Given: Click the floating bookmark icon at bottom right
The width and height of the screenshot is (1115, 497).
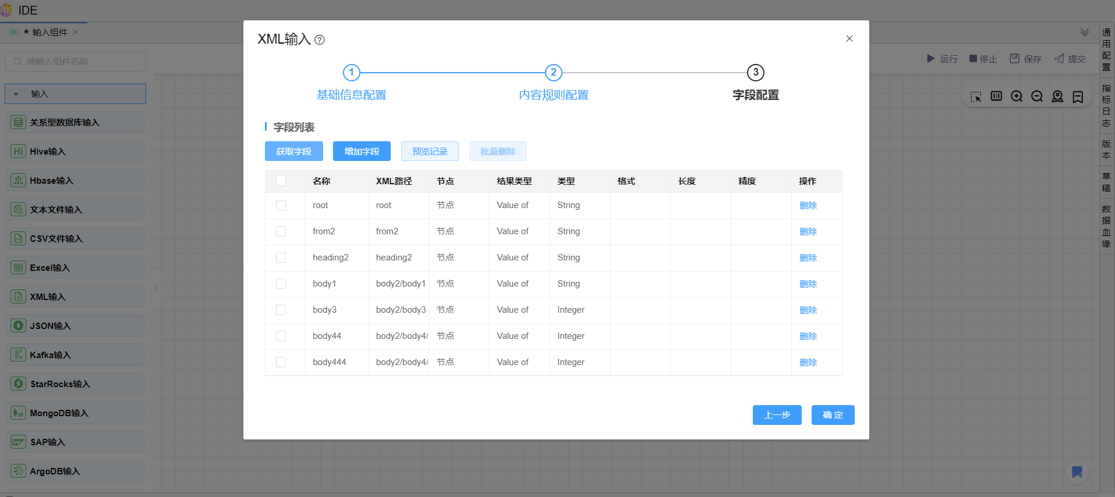Looking at the screenshot, I should pyautogui.click(x=1077, y=472).
